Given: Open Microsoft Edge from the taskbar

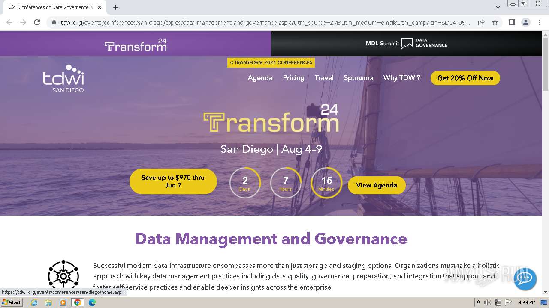Looking at the screenshot, I should pyautogui.click(x=92, y=302).
